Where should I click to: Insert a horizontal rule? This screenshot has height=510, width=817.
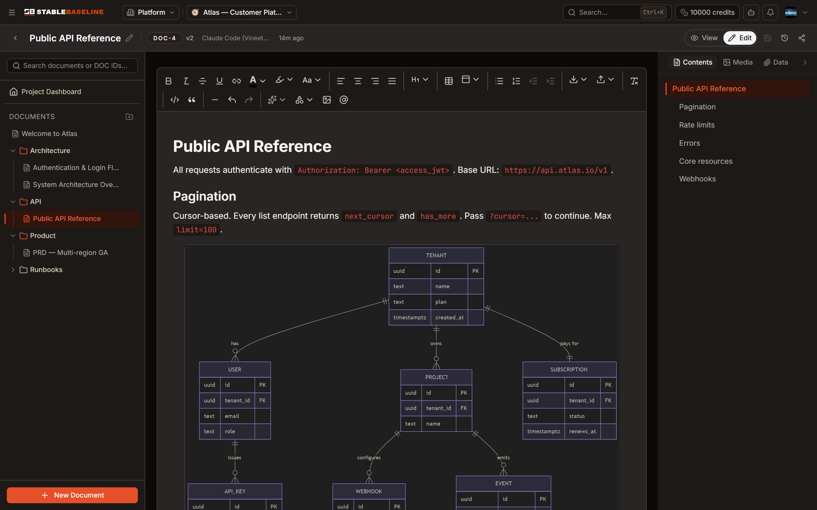click(215, 100)
